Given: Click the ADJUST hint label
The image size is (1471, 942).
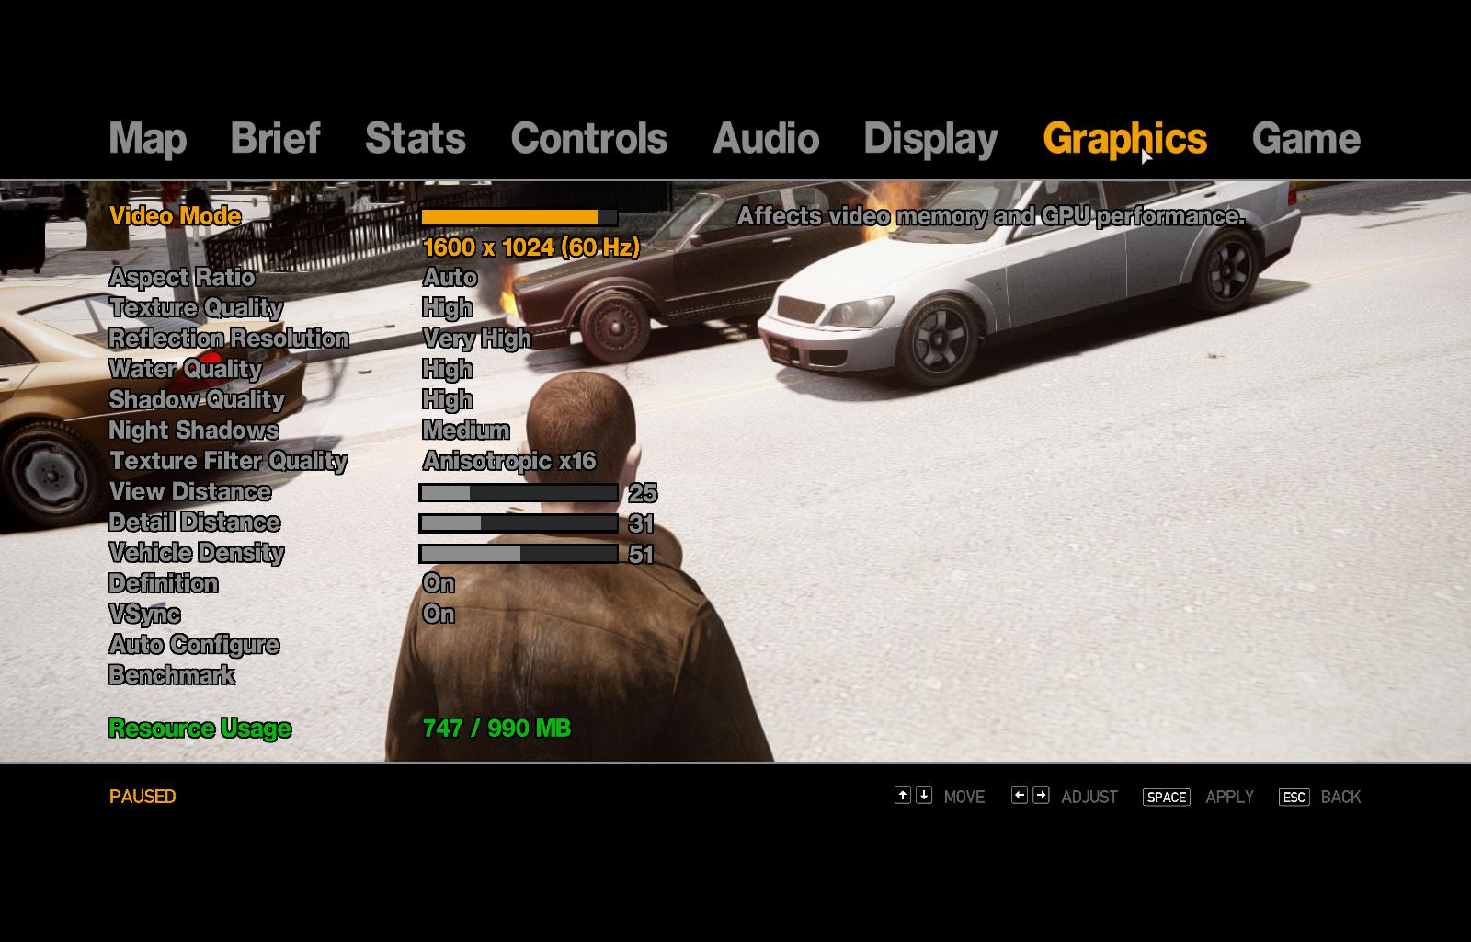Looking at the screenshot, I should tap(1089, 797).
